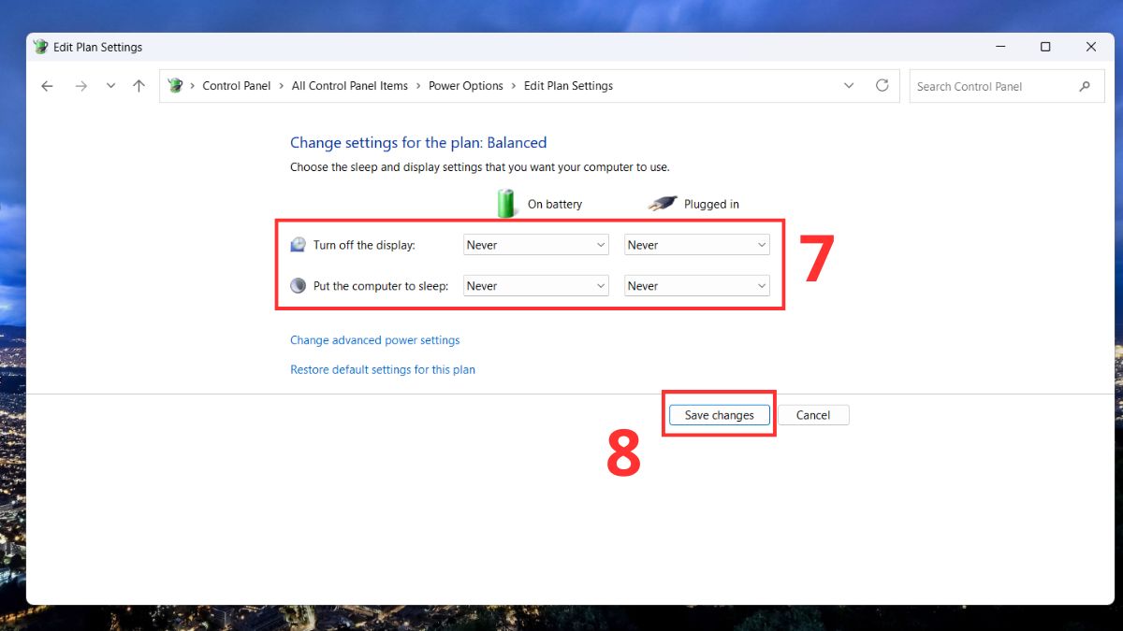The height and width of the screenshot is (631, 1123).
Task: Click the 'Turn off the display:' label
Action: click(364, 245)
